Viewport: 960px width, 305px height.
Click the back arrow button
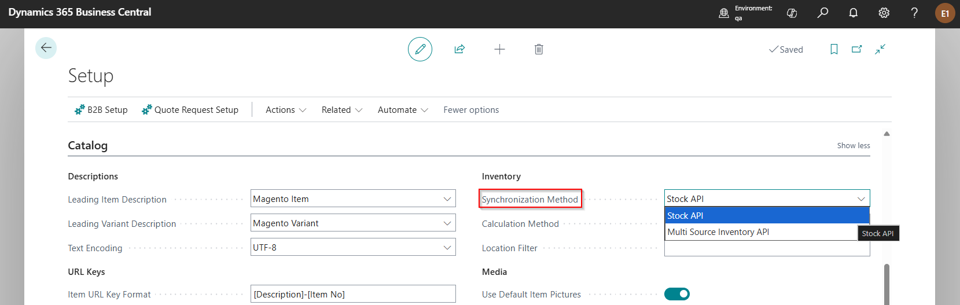coord(46,48)
